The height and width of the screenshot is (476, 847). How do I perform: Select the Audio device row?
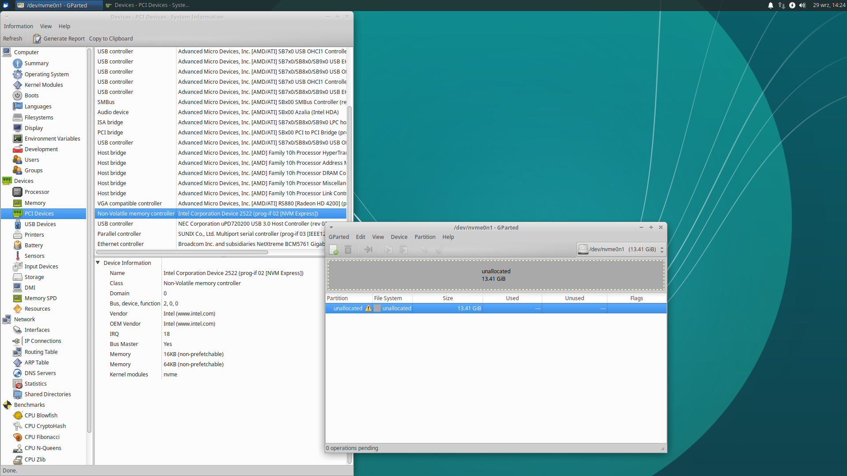(x=221, y=112)
